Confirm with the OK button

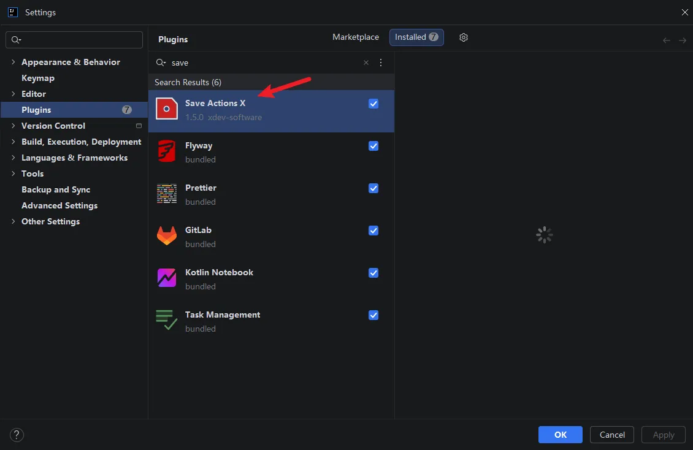(560, 435)
